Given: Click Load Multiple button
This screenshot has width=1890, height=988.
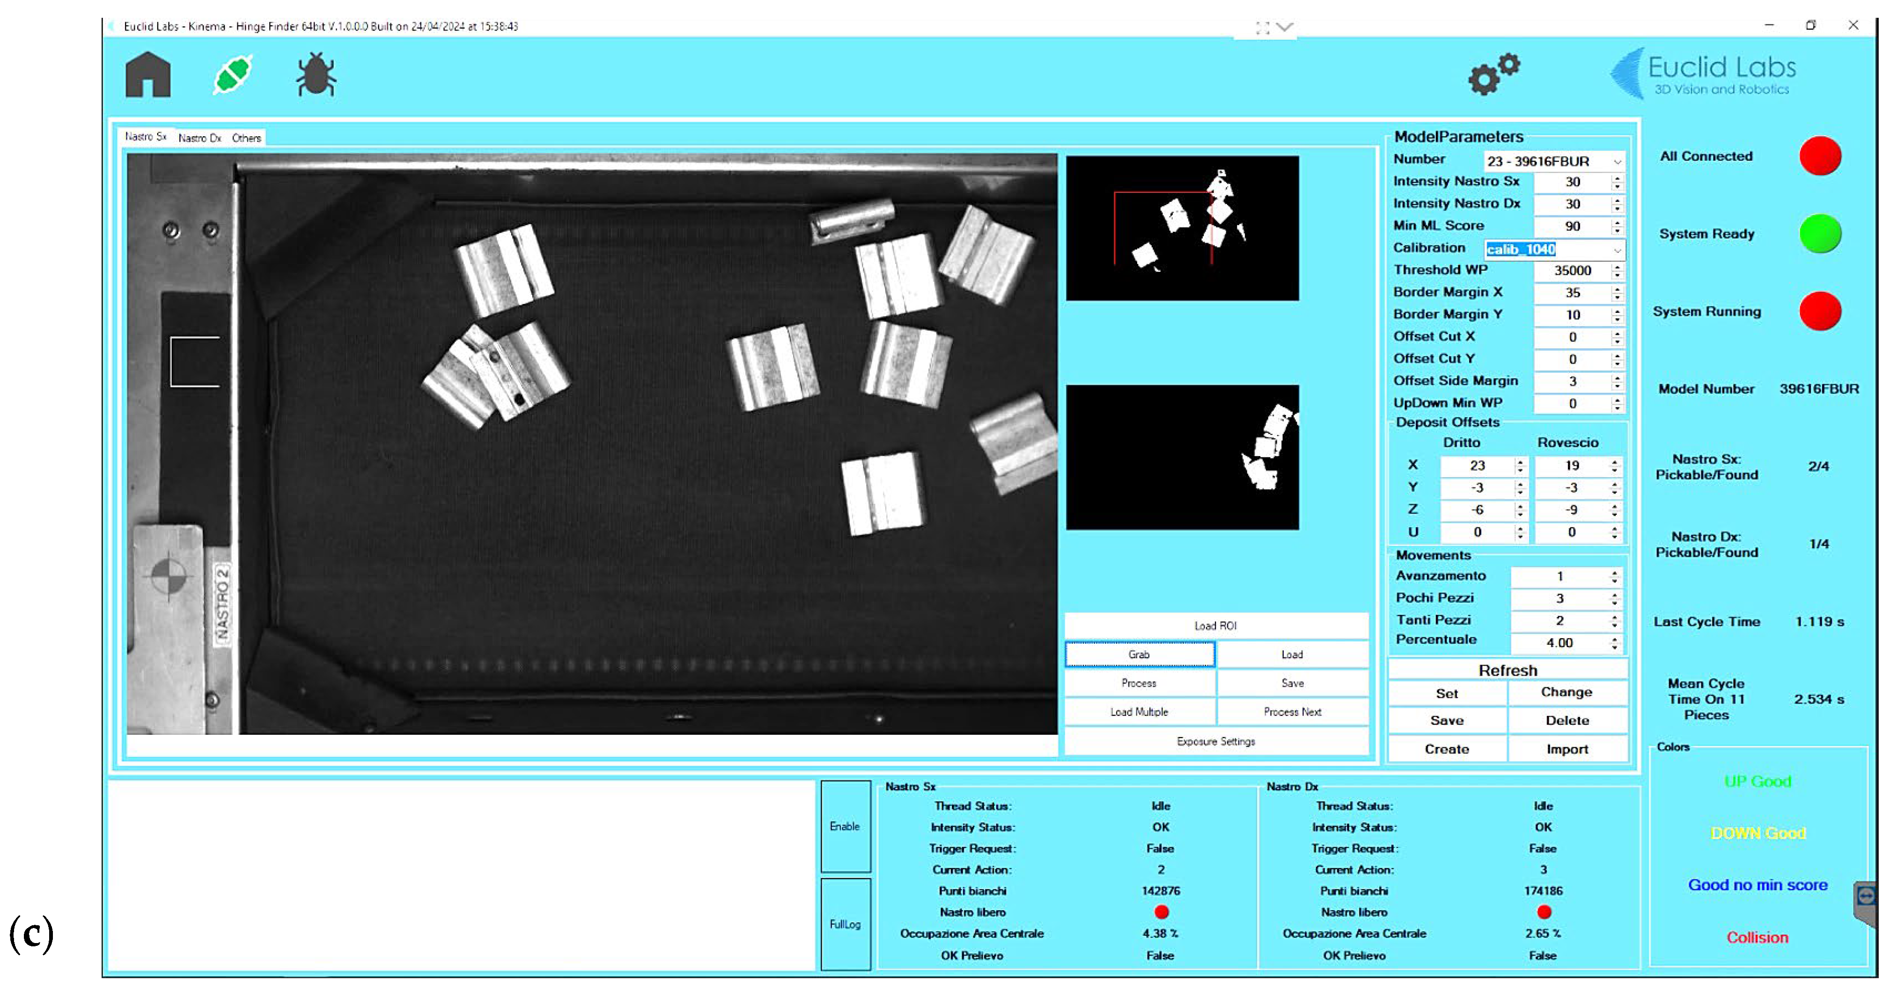Looking at the screenshot, I should (1140, 711).
